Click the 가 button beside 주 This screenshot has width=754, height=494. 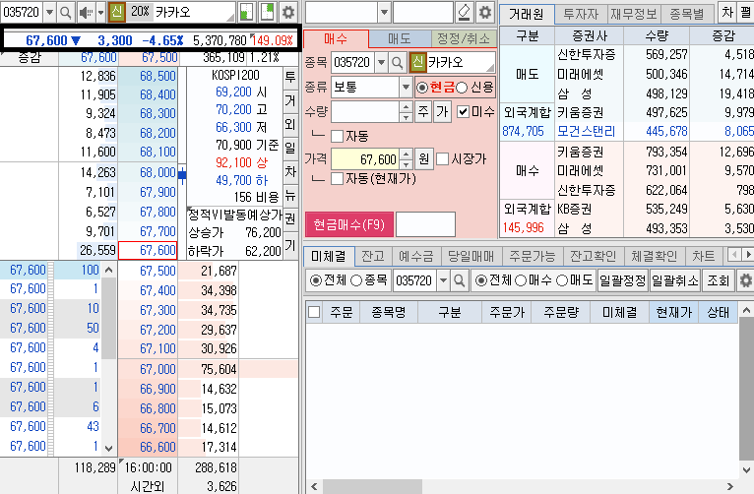(442, 112)
